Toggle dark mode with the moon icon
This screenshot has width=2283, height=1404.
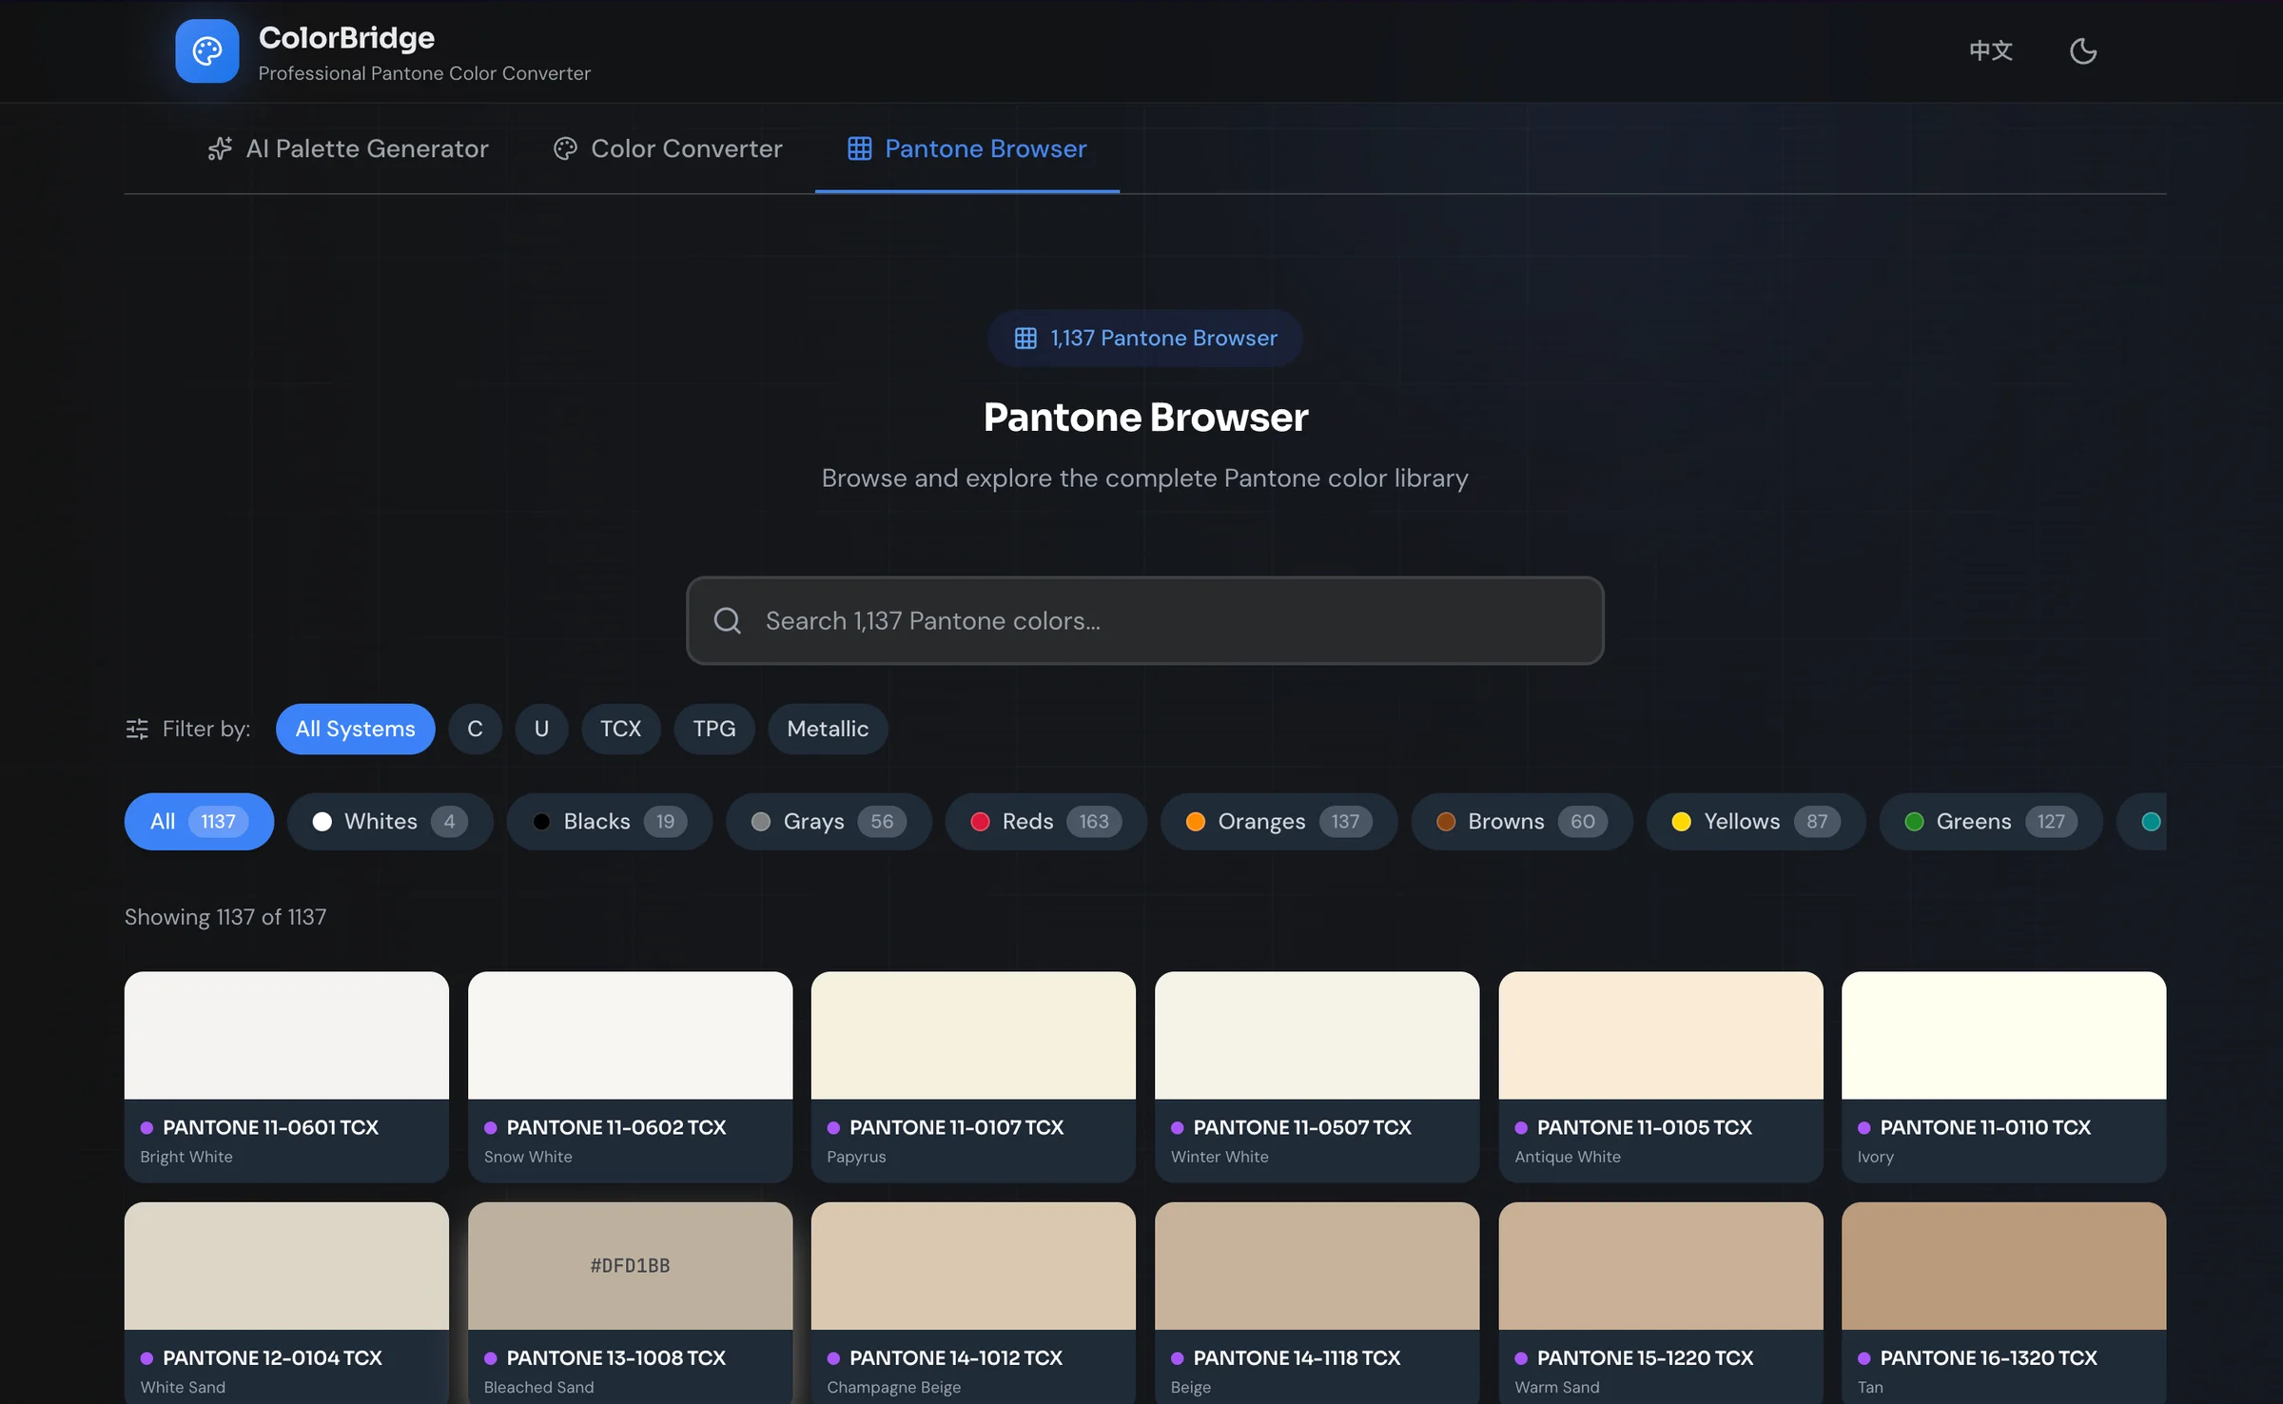pos(2083,51)
